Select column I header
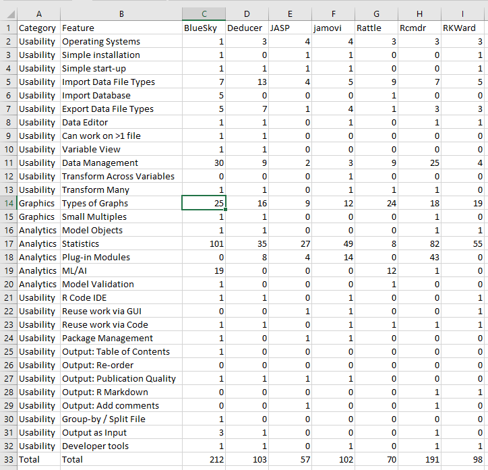 [464, 13]
